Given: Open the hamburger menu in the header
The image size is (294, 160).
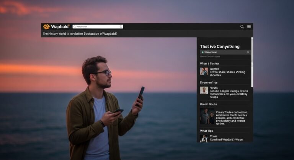Looking at the screenshot, I should 249,27.
